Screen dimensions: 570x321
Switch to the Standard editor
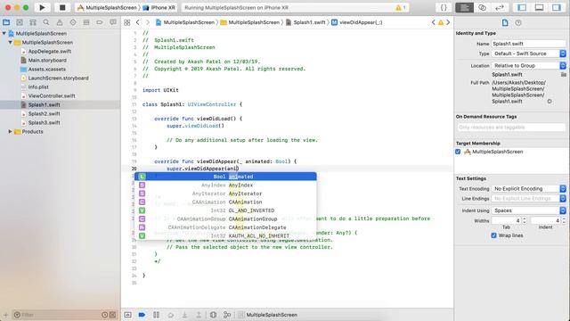click(464, 8)
